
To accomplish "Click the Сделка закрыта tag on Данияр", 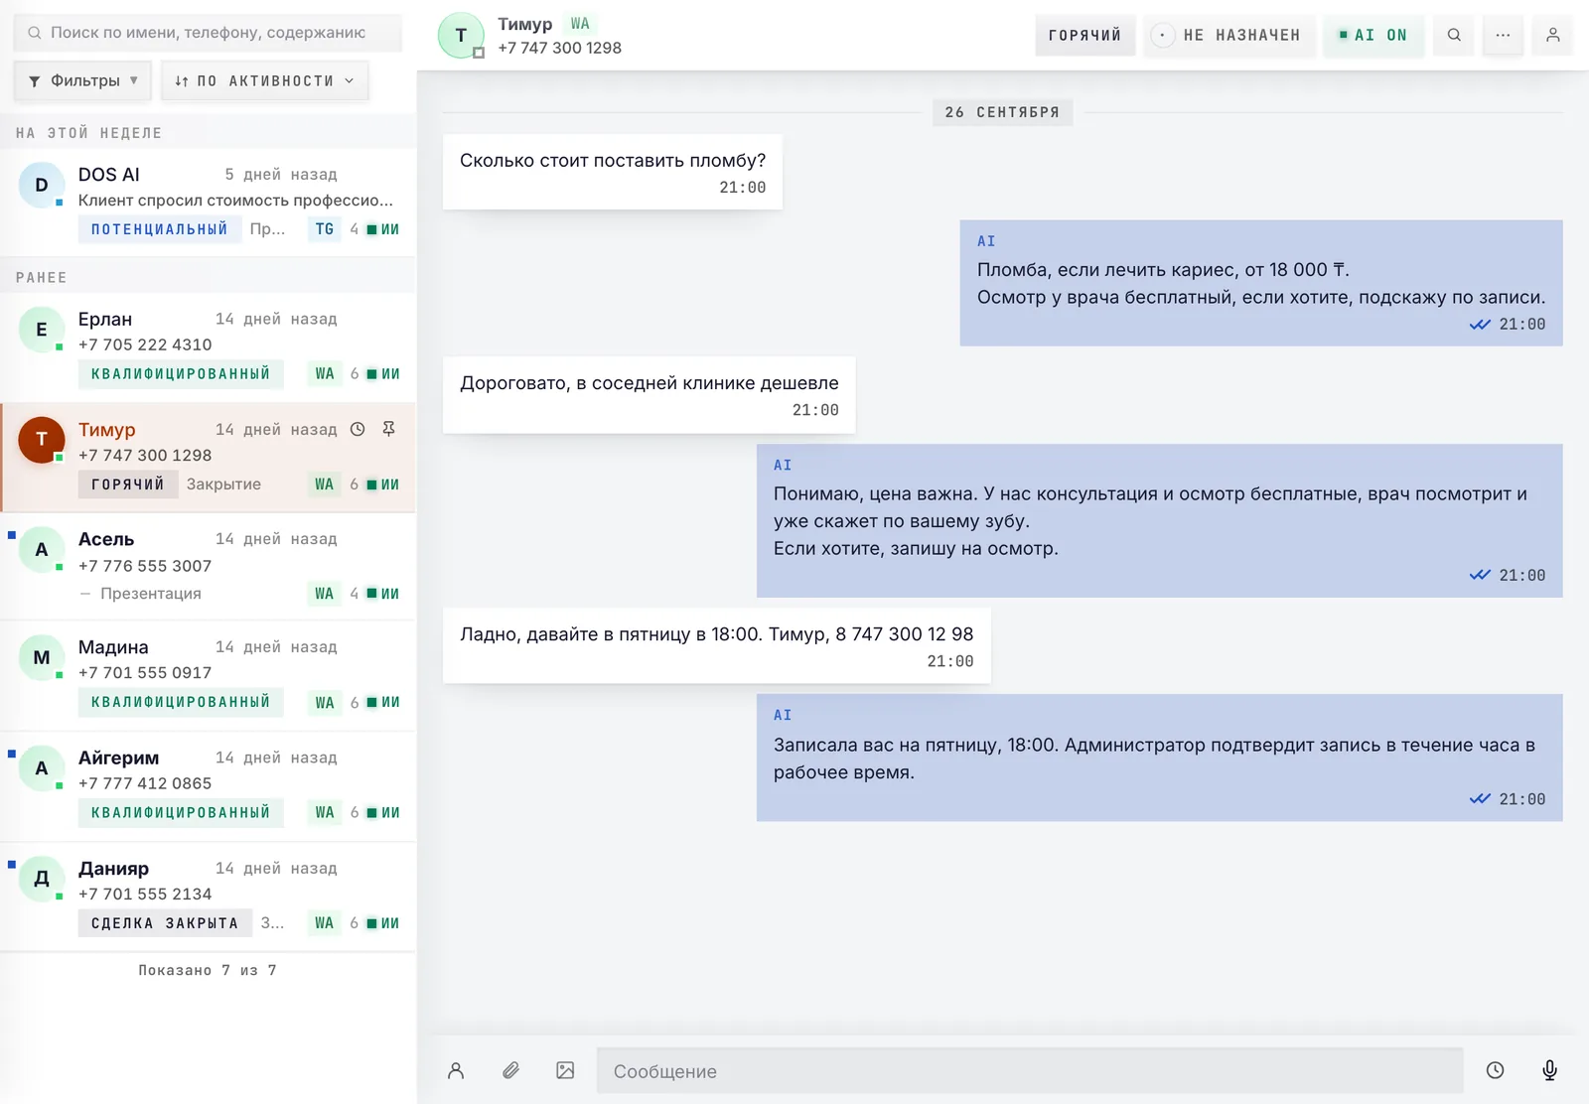I will coord(165,923).
